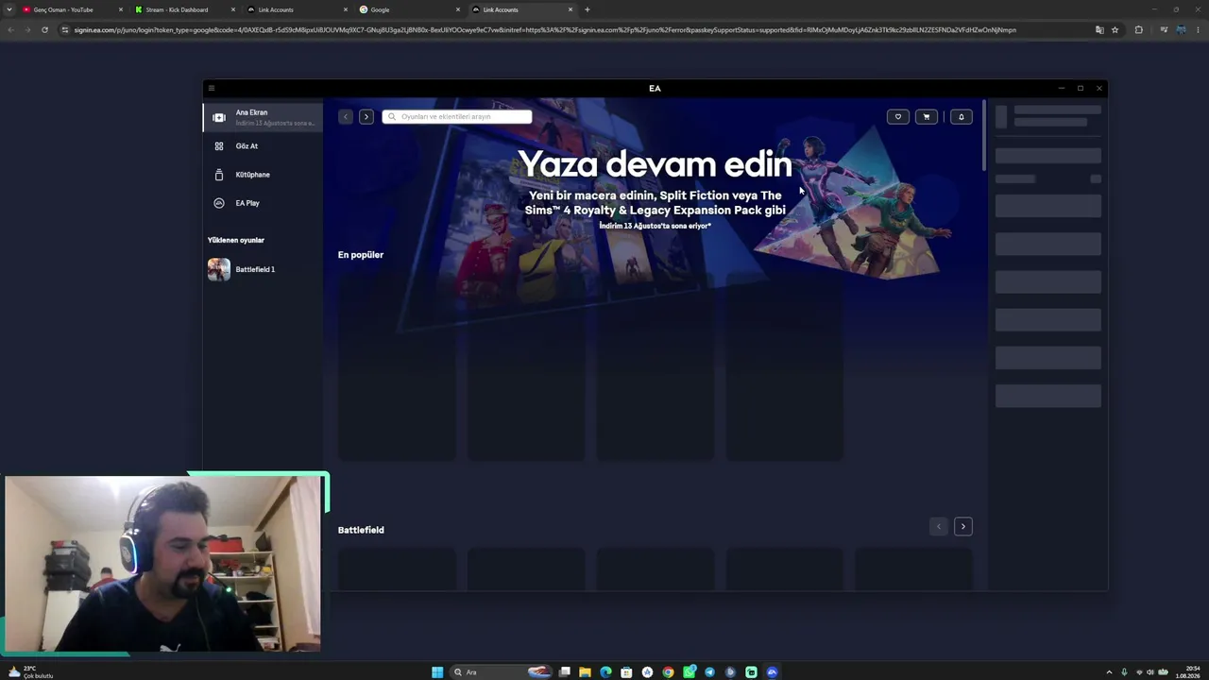Close the Genç Osman YouTube tab

121,9
